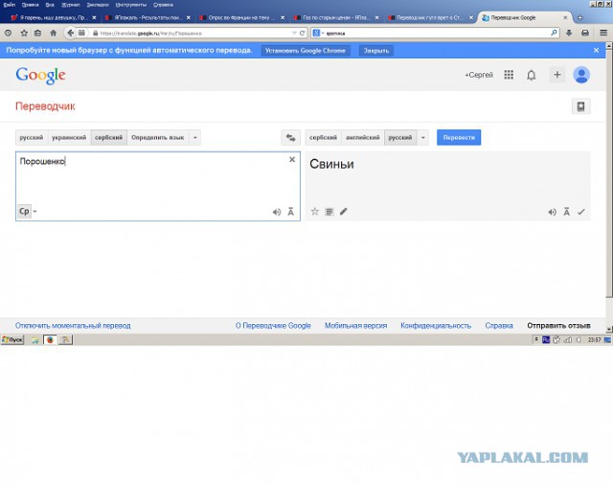This screenshot has height=486, width=613.
Task: Select target language русский
Action: (400, 137)
